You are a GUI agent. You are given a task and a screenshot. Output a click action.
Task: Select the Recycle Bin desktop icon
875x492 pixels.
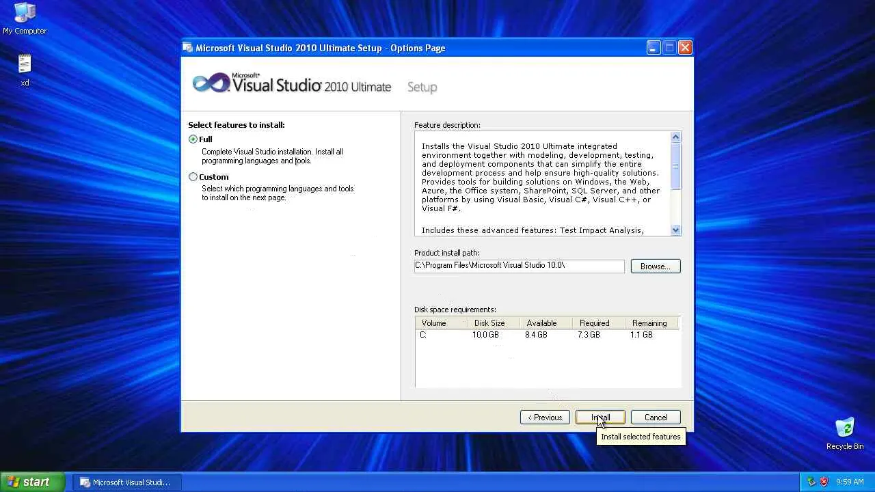point(845,433)
